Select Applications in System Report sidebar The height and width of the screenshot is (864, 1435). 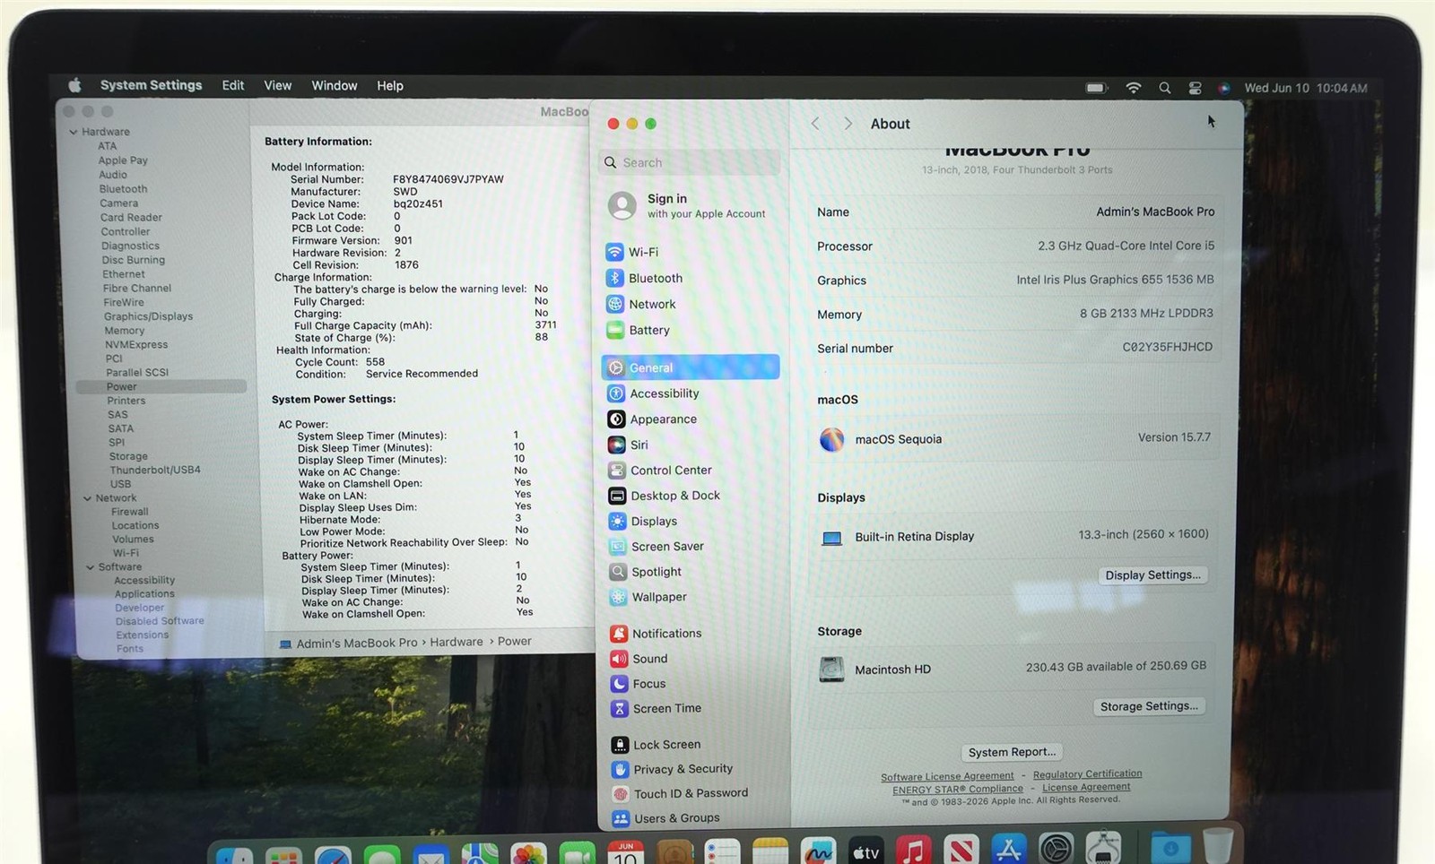(x=144, y=594)
